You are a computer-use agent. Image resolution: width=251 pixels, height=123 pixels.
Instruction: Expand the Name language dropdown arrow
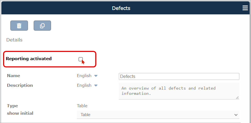[x=96, y=76]
